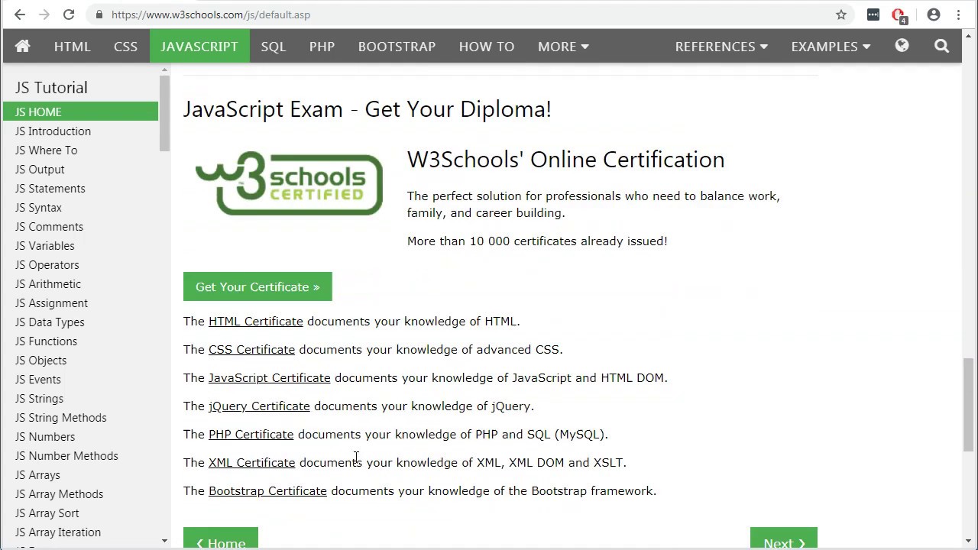This screenshot has width=978, height=550.
Task: Open the CSS Certificate link
Action: coord(251,350)
